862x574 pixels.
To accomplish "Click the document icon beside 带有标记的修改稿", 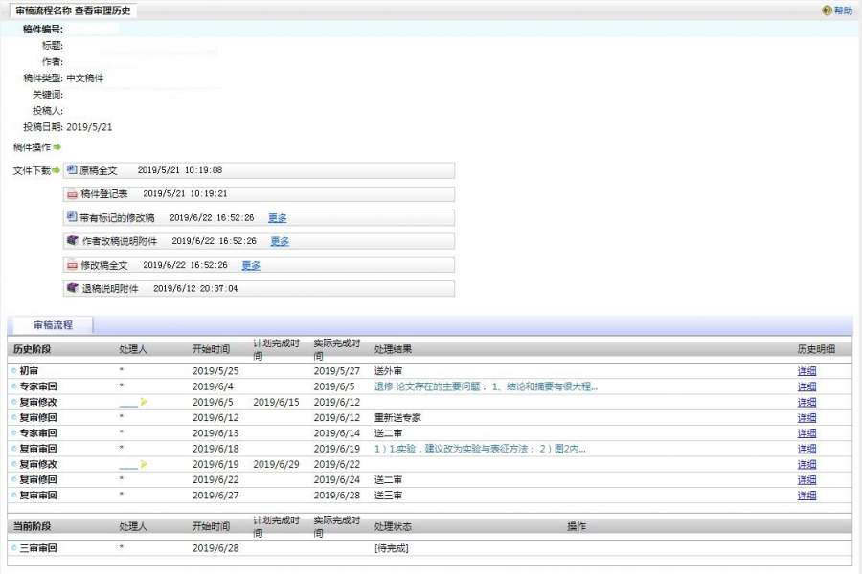I will click(72, 217).
